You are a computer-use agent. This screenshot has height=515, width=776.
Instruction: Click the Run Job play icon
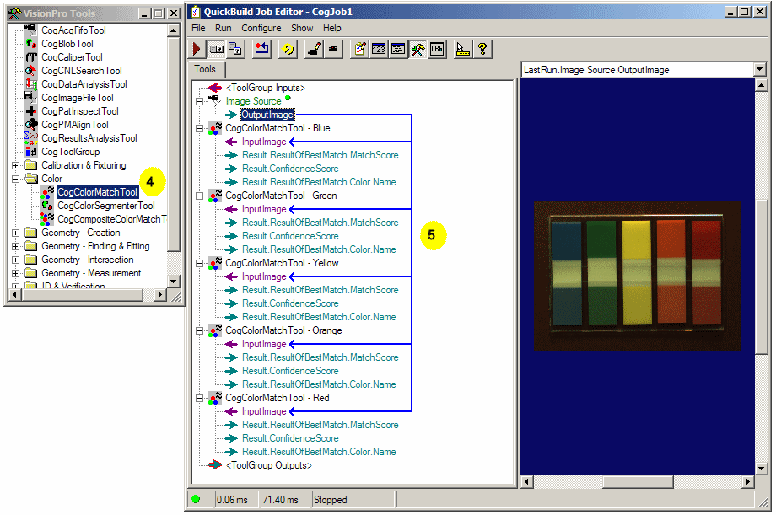pos(197,49)
